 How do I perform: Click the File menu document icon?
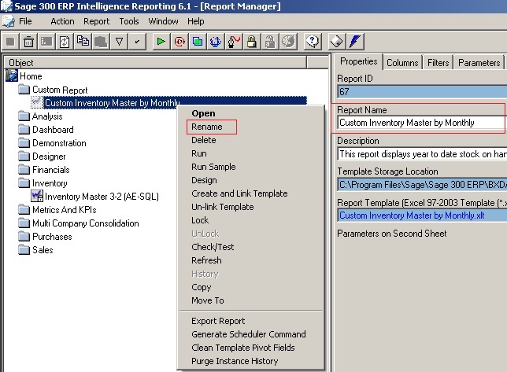[9, 21]
